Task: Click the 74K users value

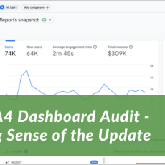Action: 10,53
